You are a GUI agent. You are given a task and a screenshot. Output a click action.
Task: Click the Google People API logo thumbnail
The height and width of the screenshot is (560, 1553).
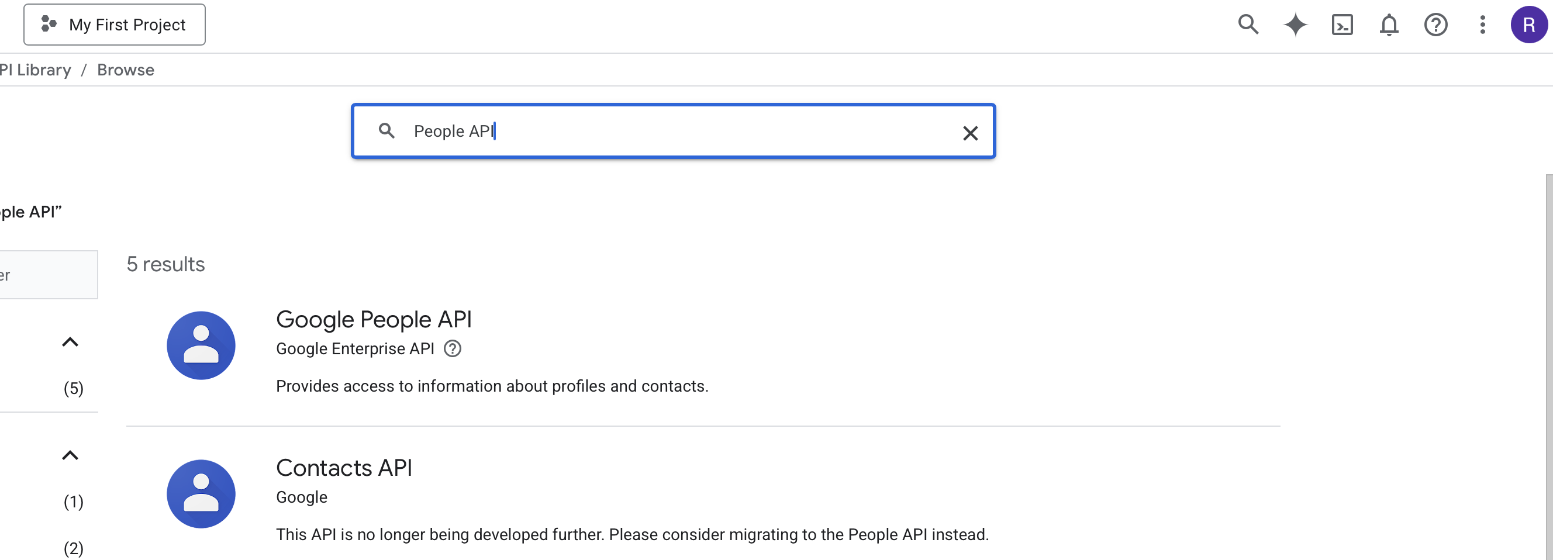(x=201, y=345)
